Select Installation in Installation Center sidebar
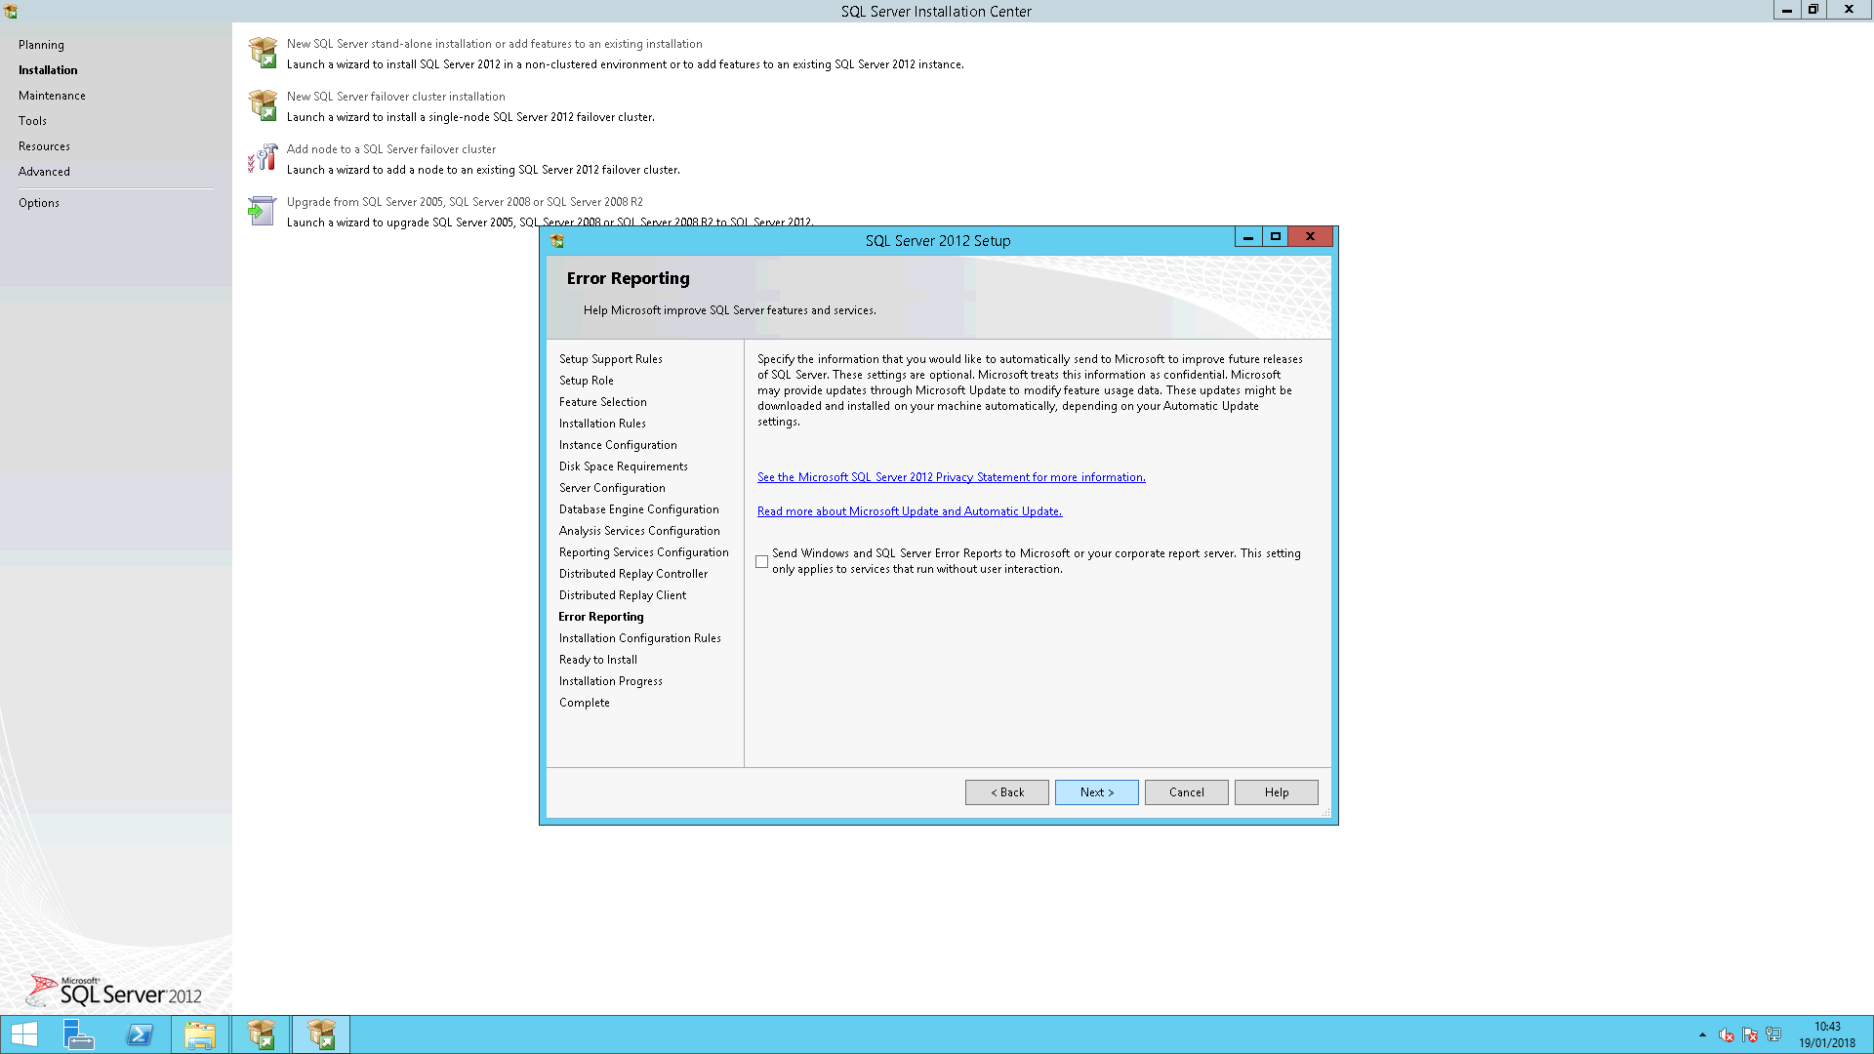 48,70
